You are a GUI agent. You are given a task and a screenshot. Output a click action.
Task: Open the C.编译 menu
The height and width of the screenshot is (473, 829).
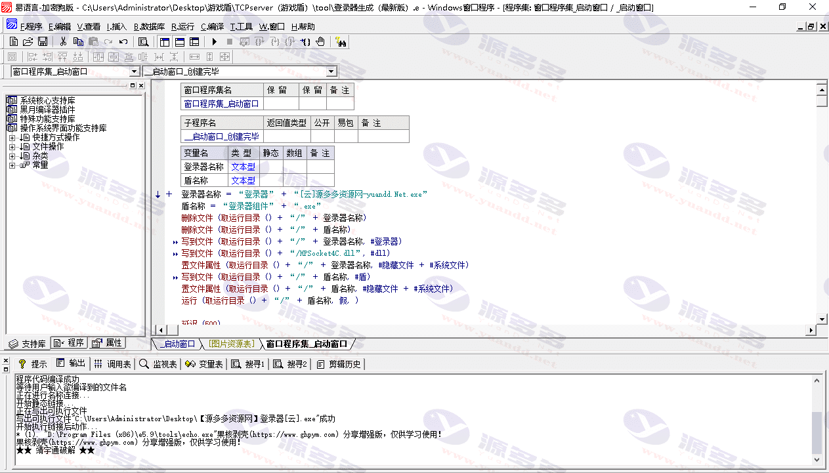tap(212, 27)
